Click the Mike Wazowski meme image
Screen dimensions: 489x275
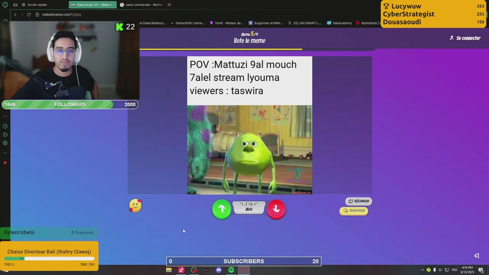click(x=249, y=150)
